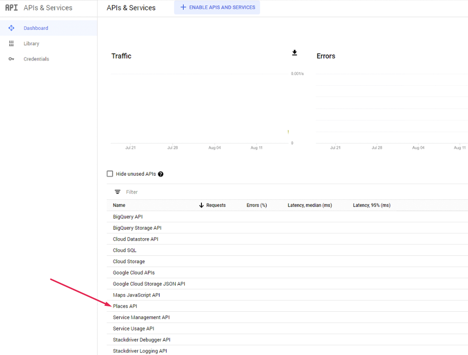Click the Filter lines icon
This screenshot has height=355, width=468.
point(118,192)
